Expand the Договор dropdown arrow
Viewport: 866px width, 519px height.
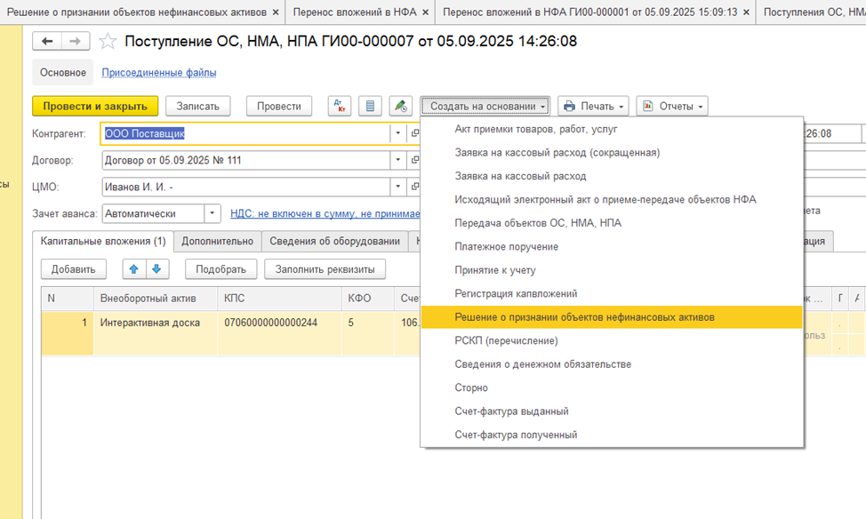pyautogui.click(x=397, y=160)
